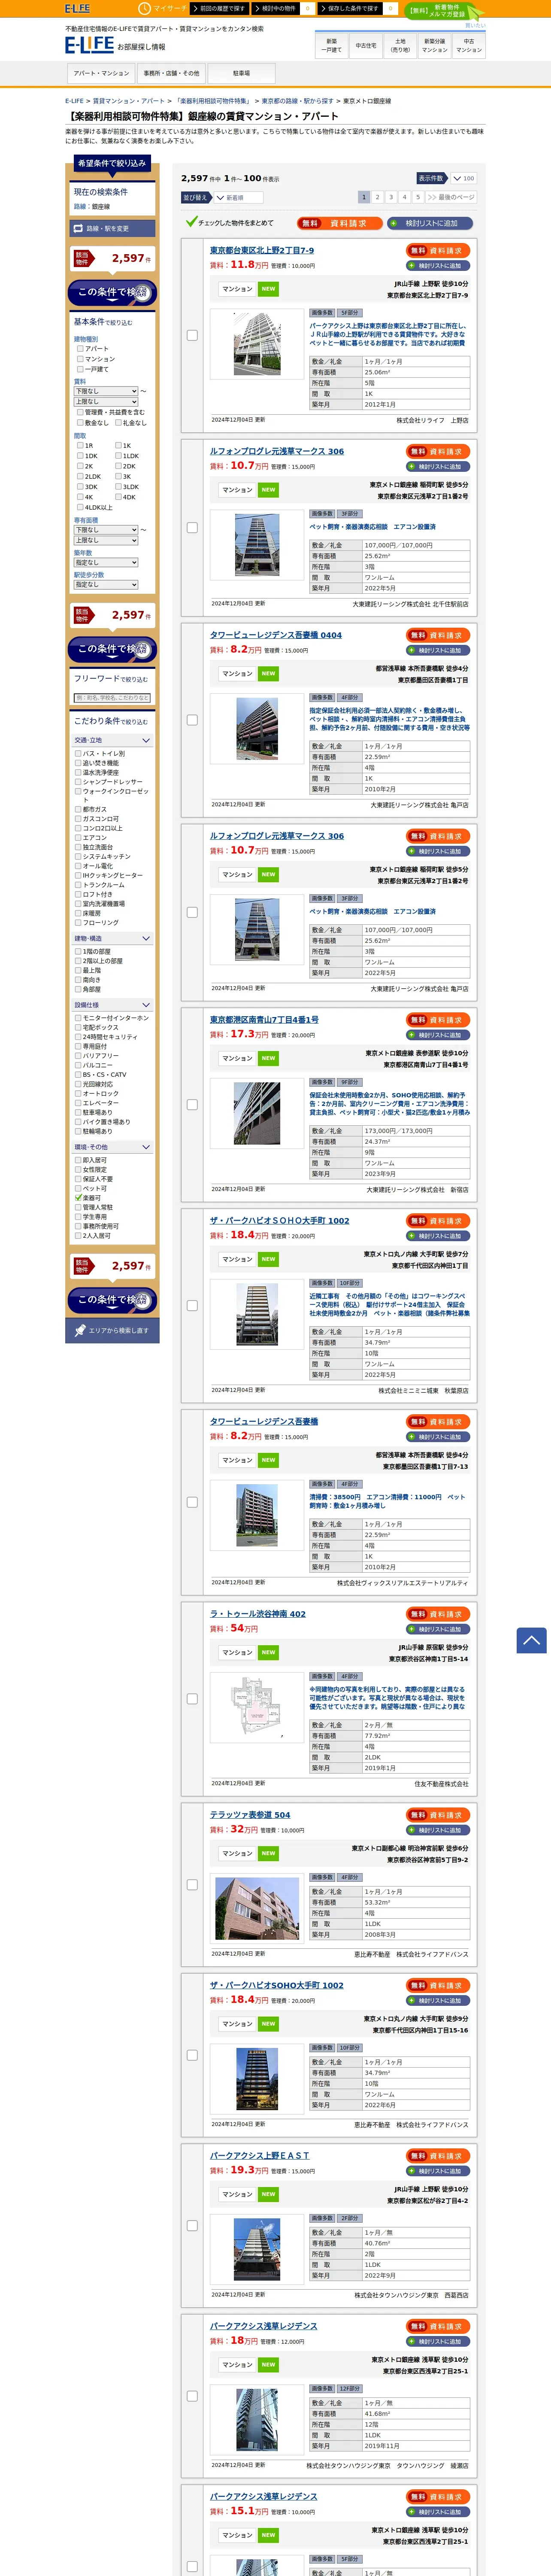
Task: Go to results page 2
Action: 377,197
